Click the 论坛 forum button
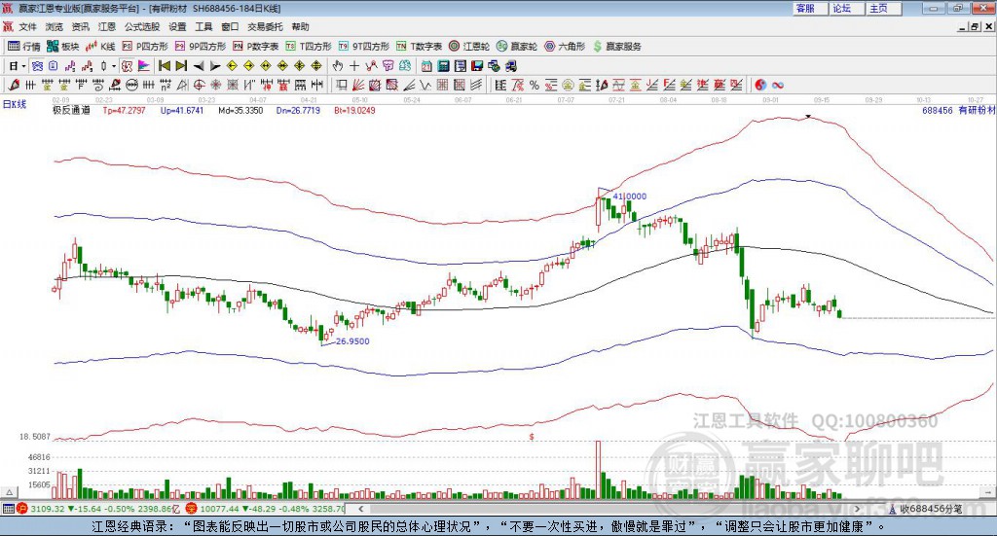 tap(847, 8)
